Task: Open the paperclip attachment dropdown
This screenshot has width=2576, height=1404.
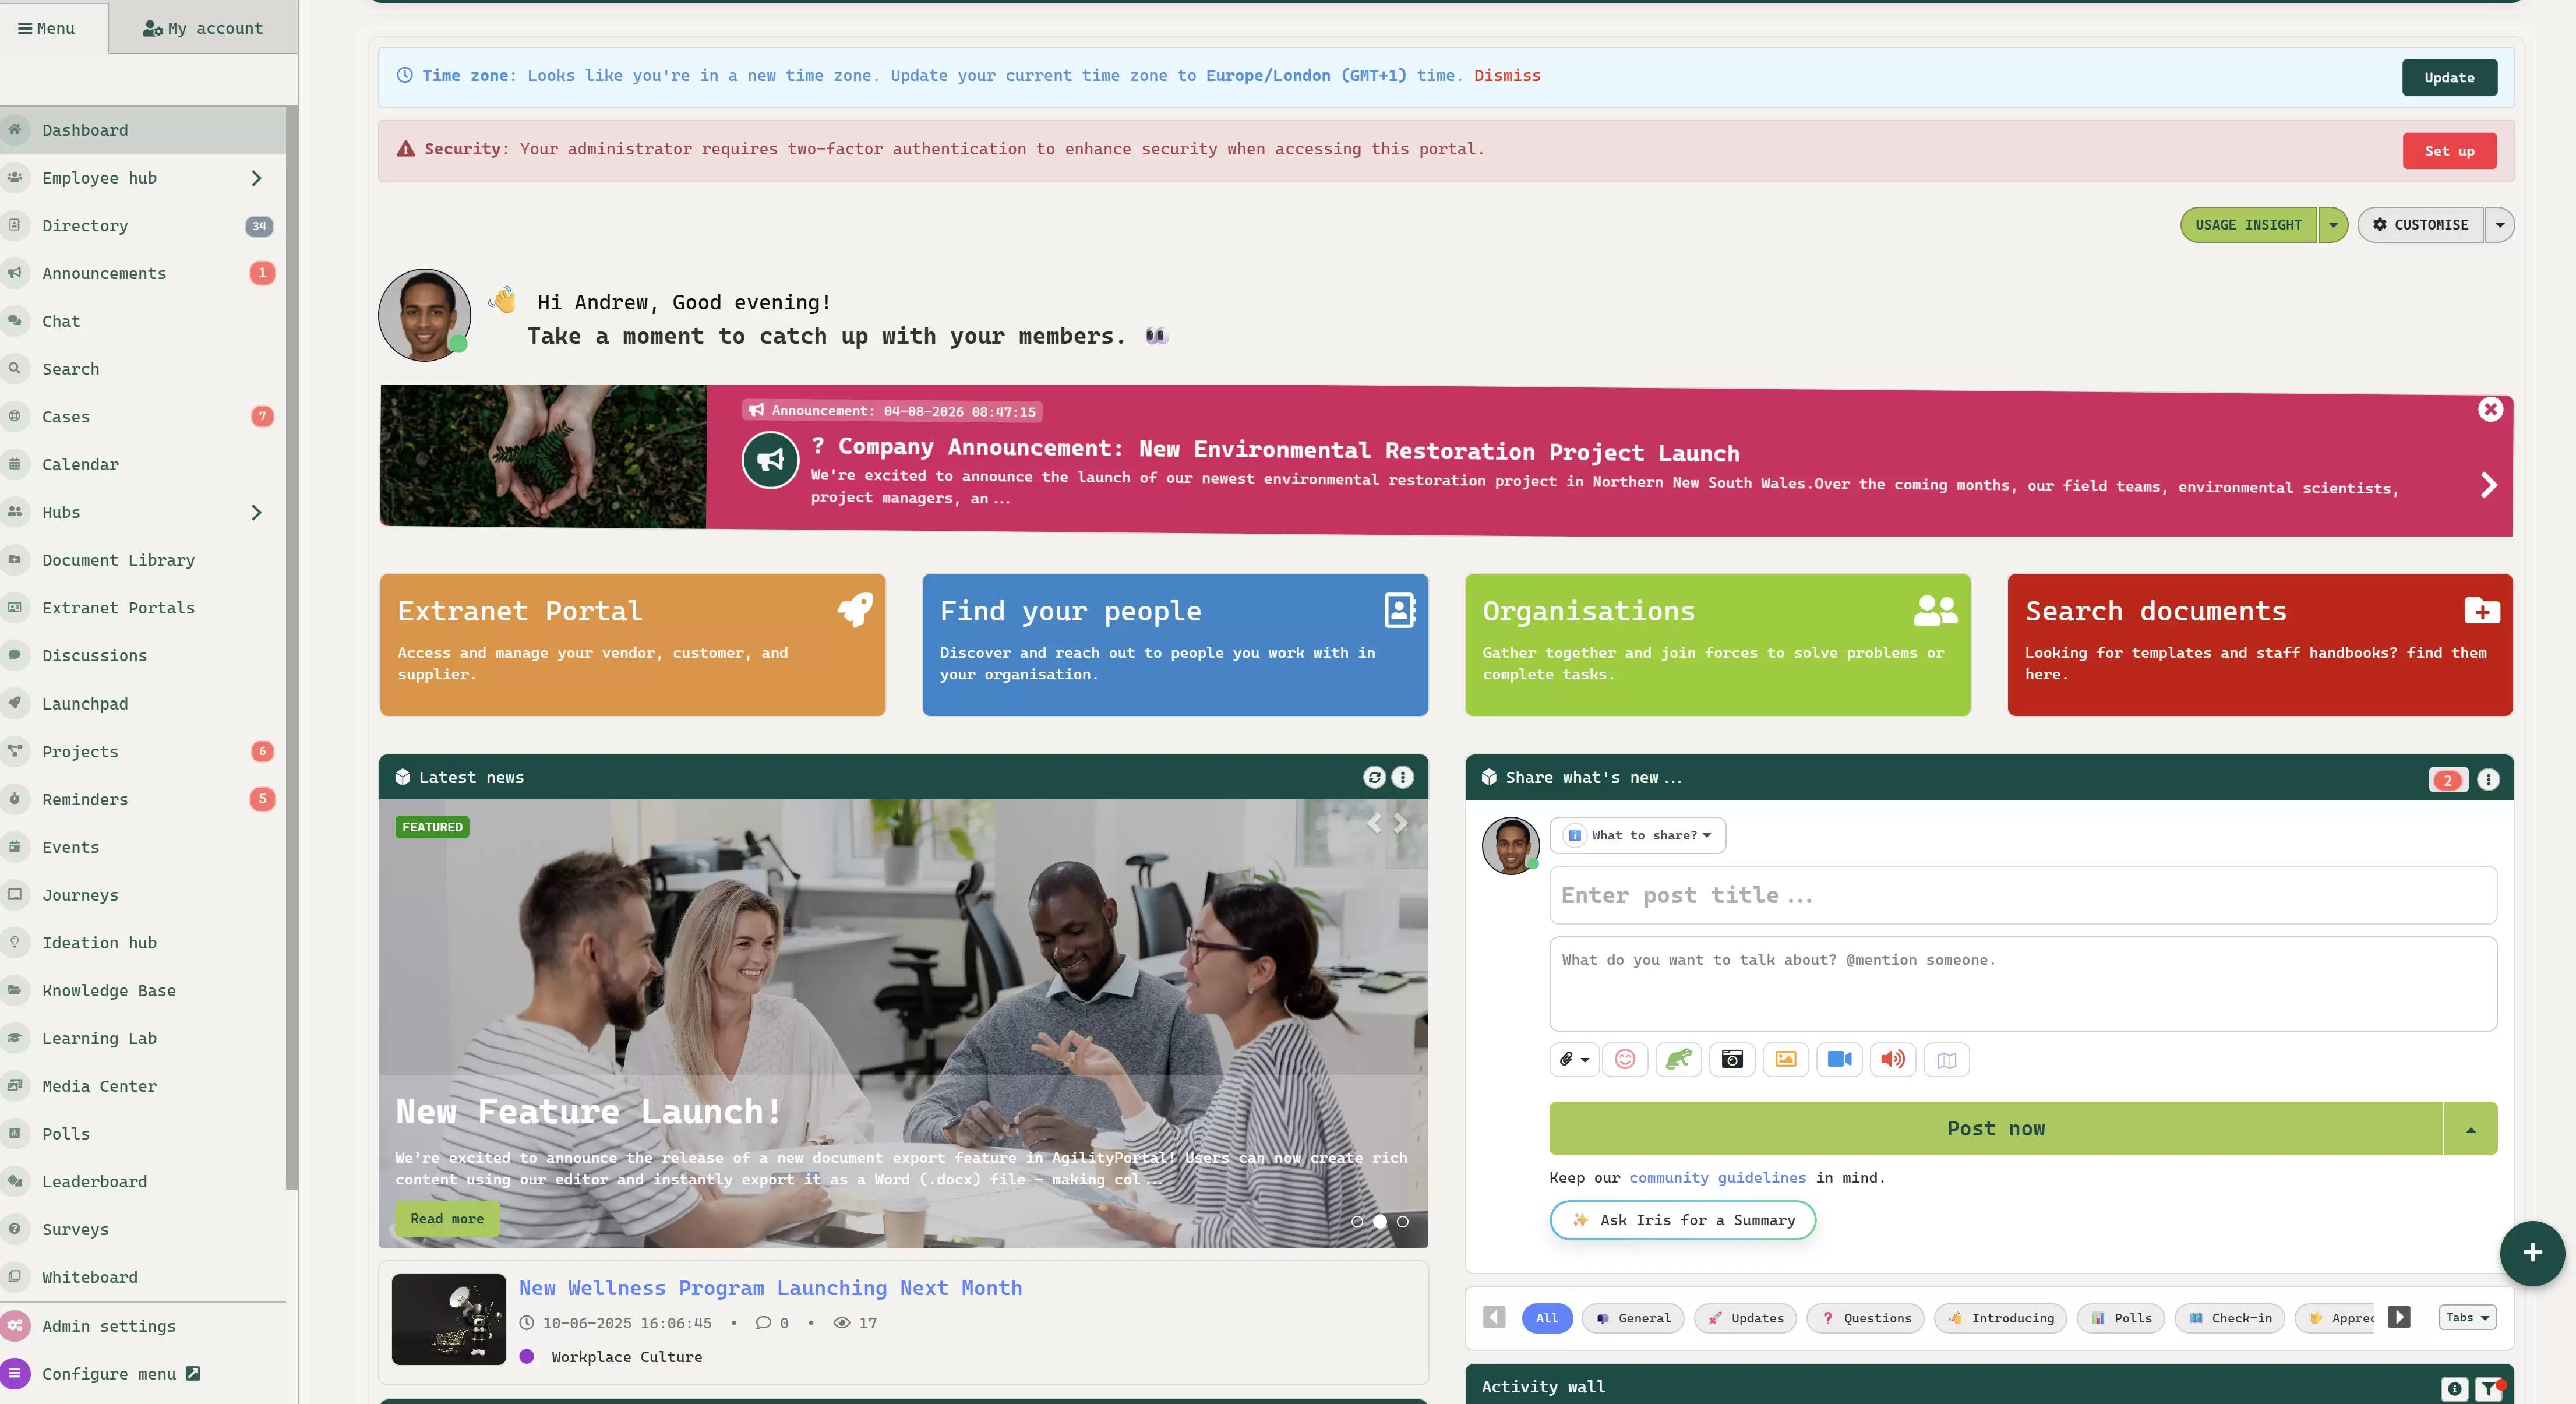Action: point(1574,1059)
